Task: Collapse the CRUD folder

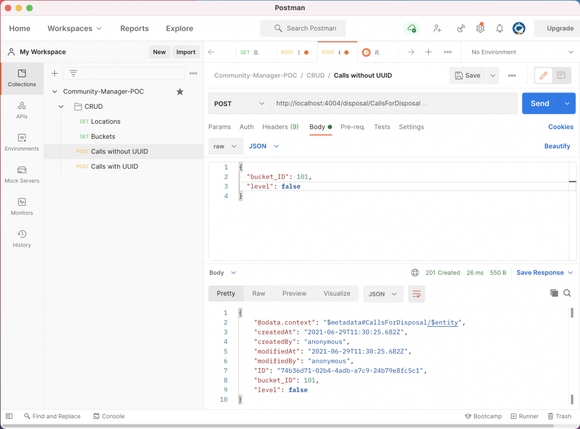Action: (x=61, y=107)
